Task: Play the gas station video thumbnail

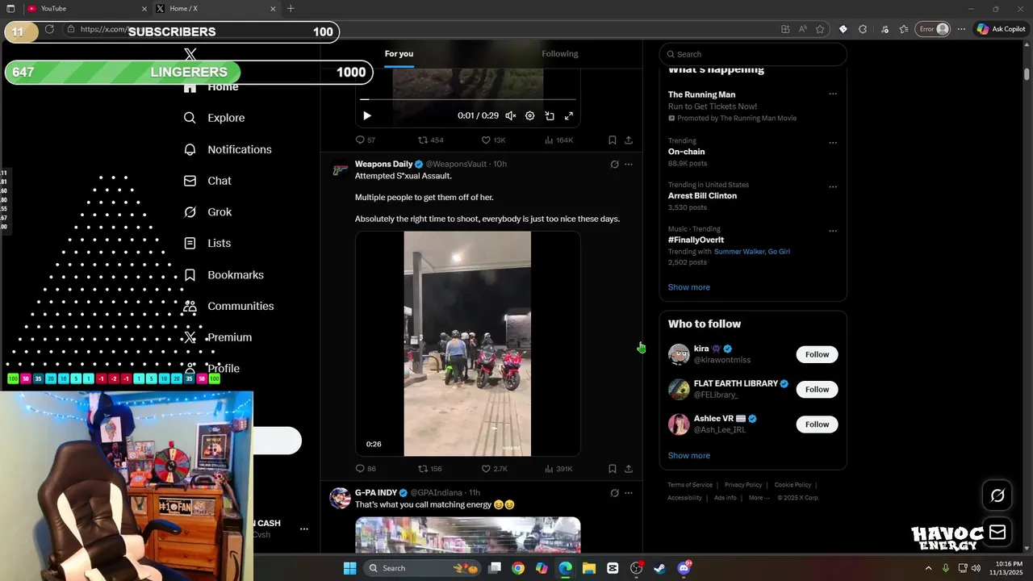Action: [467, 344]
